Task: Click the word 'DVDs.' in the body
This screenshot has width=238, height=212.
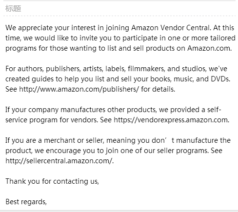Action: (220, 79)
